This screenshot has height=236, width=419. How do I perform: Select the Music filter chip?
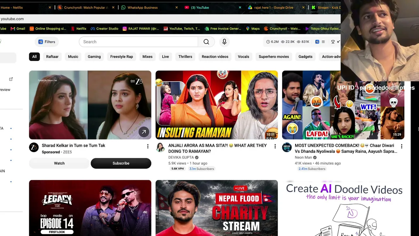(x=73, y=57)
